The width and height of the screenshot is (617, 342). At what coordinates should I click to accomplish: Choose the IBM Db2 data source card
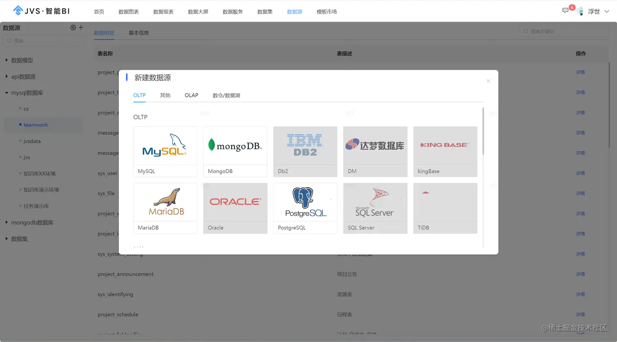[305, 151]
